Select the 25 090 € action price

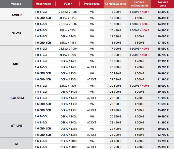click(163, 147)
